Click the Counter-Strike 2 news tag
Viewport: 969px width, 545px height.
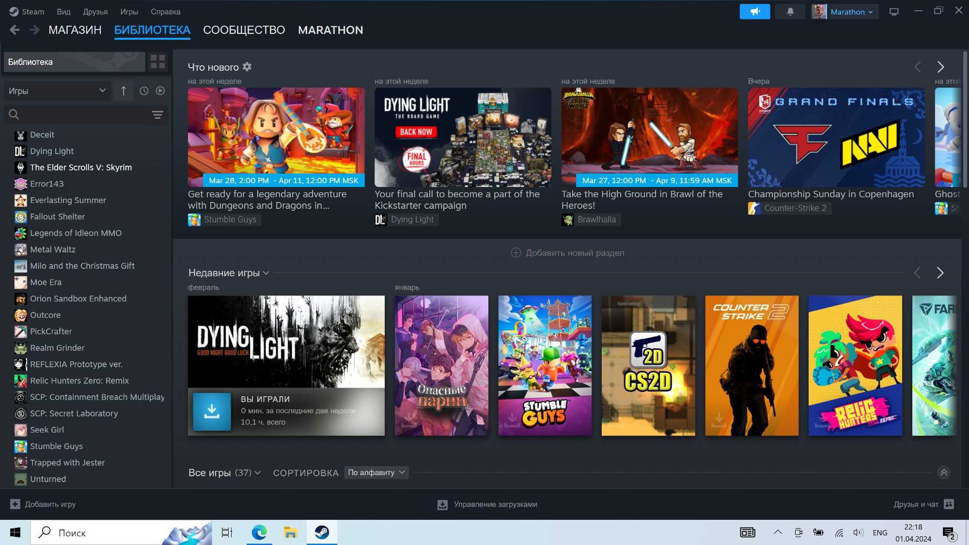point(789,208)
